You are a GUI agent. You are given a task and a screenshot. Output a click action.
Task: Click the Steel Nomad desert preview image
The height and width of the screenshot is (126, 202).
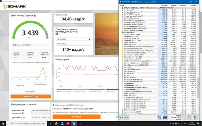[107, 34]
